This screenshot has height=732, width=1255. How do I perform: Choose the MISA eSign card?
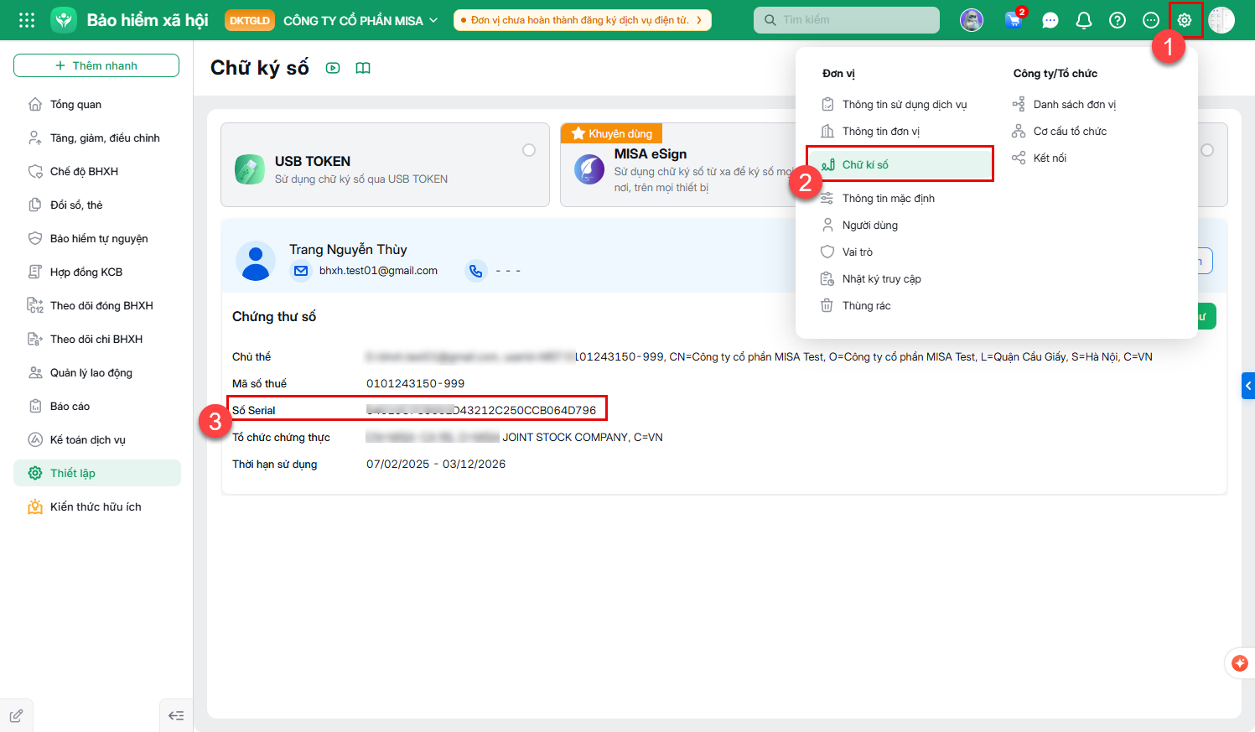(677, 164)
